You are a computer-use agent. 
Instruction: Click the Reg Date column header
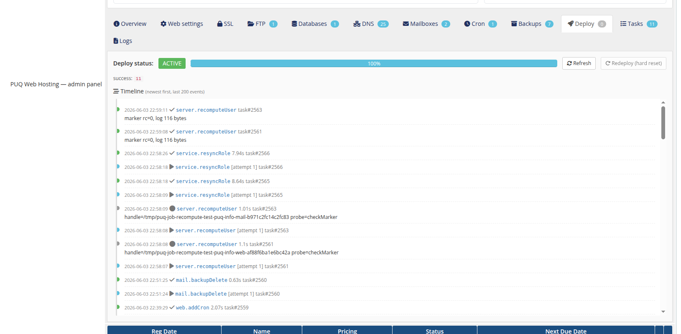(x=164, y=330)
